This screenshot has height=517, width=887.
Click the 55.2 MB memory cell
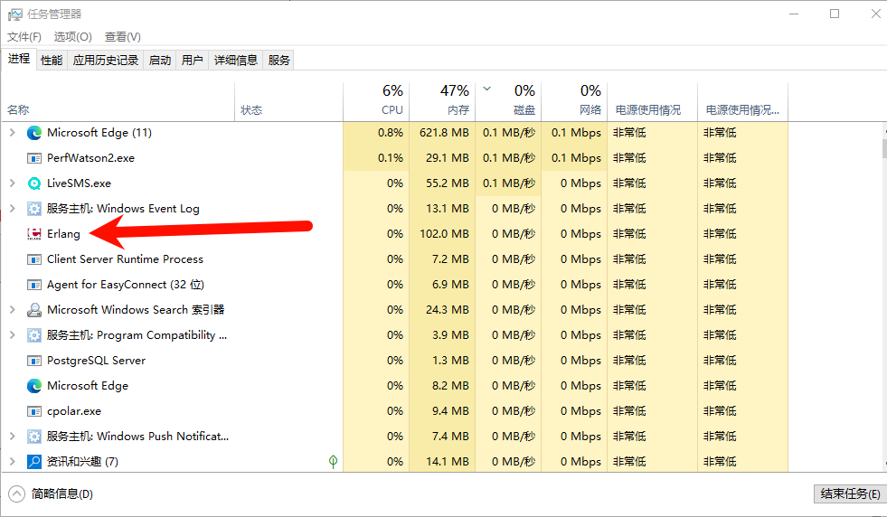tap(442, 183)
